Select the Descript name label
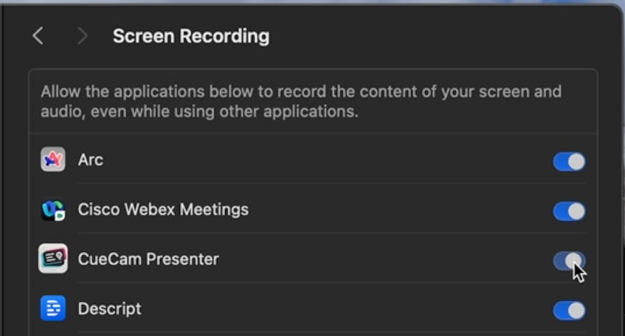The image size is (625, 336). [x=109, y=309]
